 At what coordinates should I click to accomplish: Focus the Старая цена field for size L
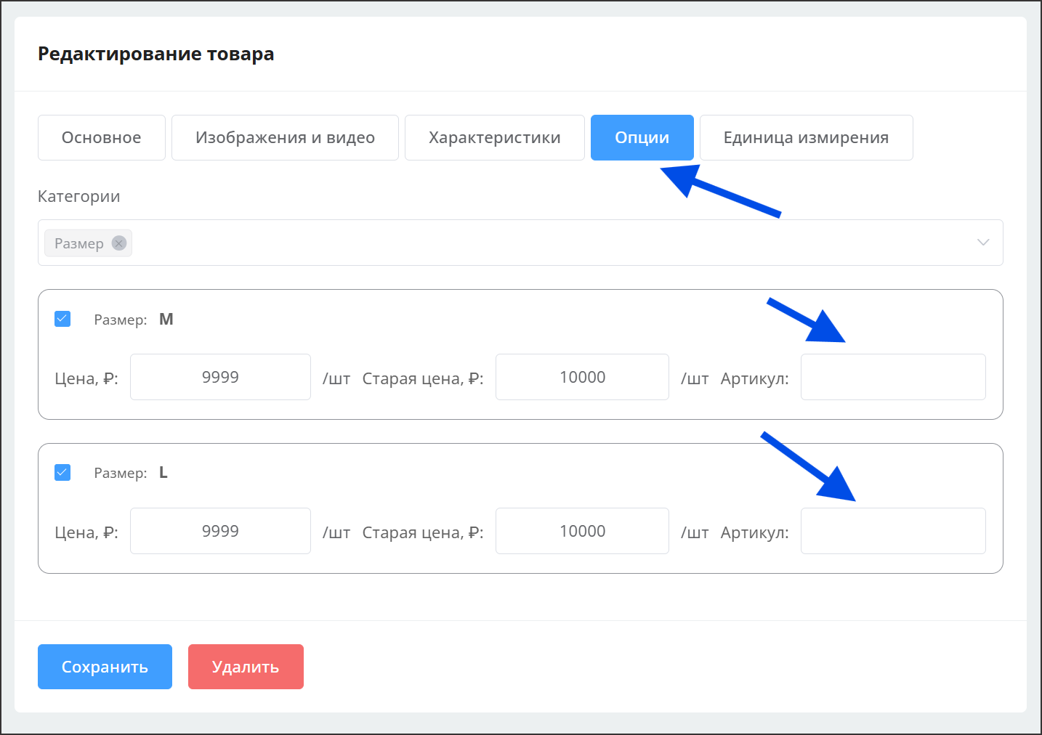point(582,531)
